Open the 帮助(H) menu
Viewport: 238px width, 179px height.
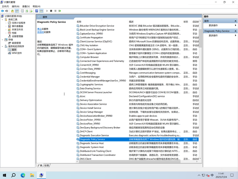click(x=36, y=6)
